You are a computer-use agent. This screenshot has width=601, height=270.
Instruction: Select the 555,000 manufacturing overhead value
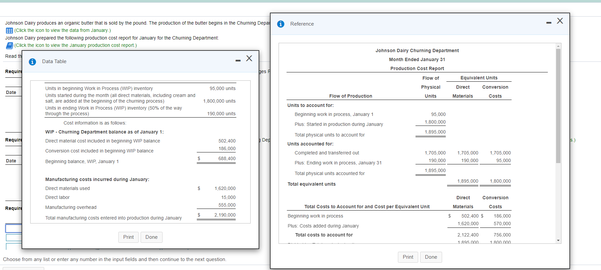coord(227,205)
